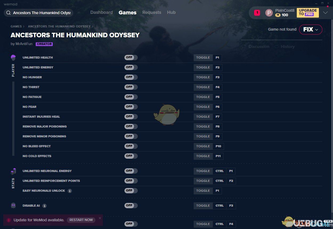The height and width of the screenshot is (229, 333).
Task: Show info for Easy Neuronals Unlock
Action: [70, 191]
